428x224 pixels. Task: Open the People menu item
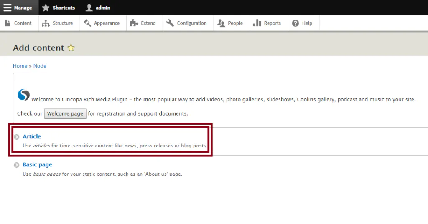(x=232, y=23)
